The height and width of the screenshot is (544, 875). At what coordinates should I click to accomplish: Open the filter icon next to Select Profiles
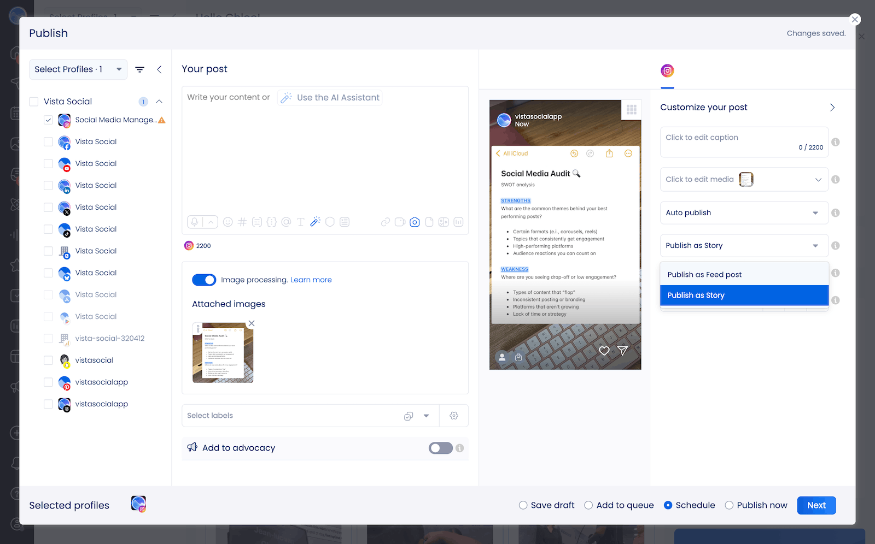pyautogui.click(x=140, y=69)
